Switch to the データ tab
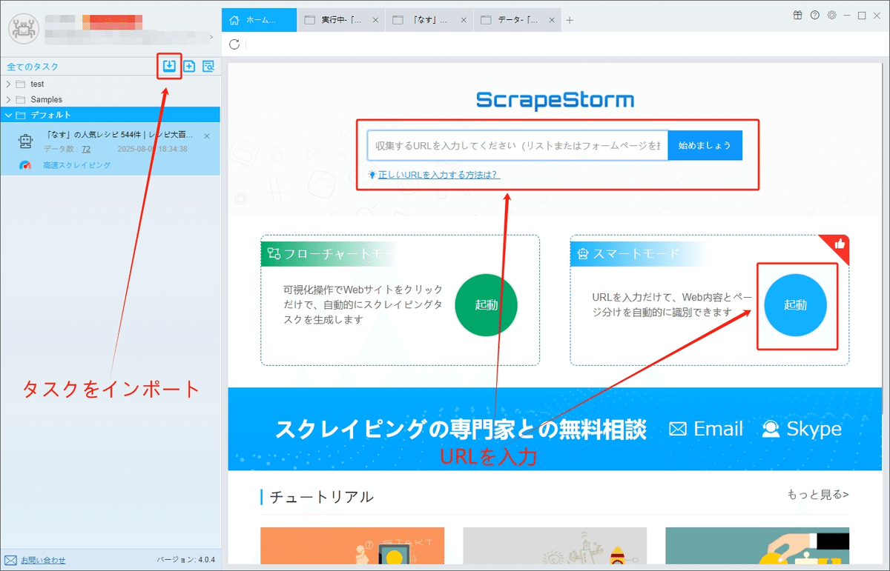This screenshot has width=890, height=571. click(515, 20)
